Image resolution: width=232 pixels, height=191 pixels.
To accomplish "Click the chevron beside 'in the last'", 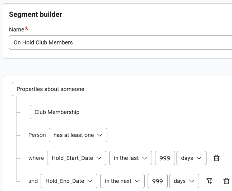I will [x=144, y=158].
